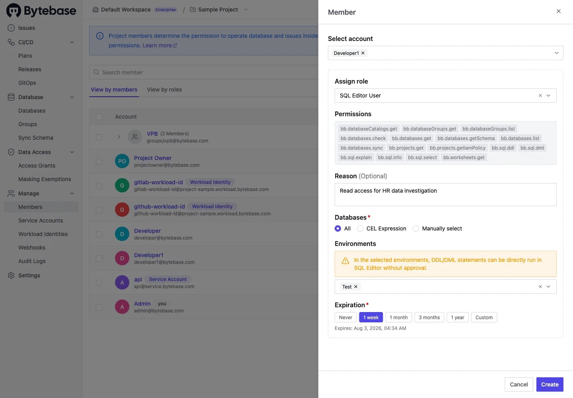Open the Sample Project switcher chevron
The image size is (573, 398).
(246, 10)
